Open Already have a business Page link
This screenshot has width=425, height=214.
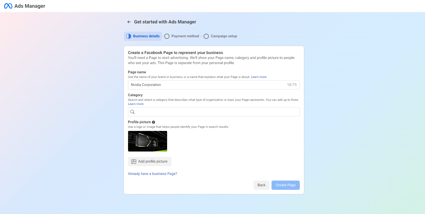click(152, 174)
